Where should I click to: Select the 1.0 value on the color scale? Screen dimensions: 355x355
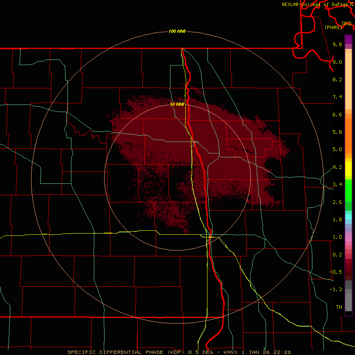(337, 237)
